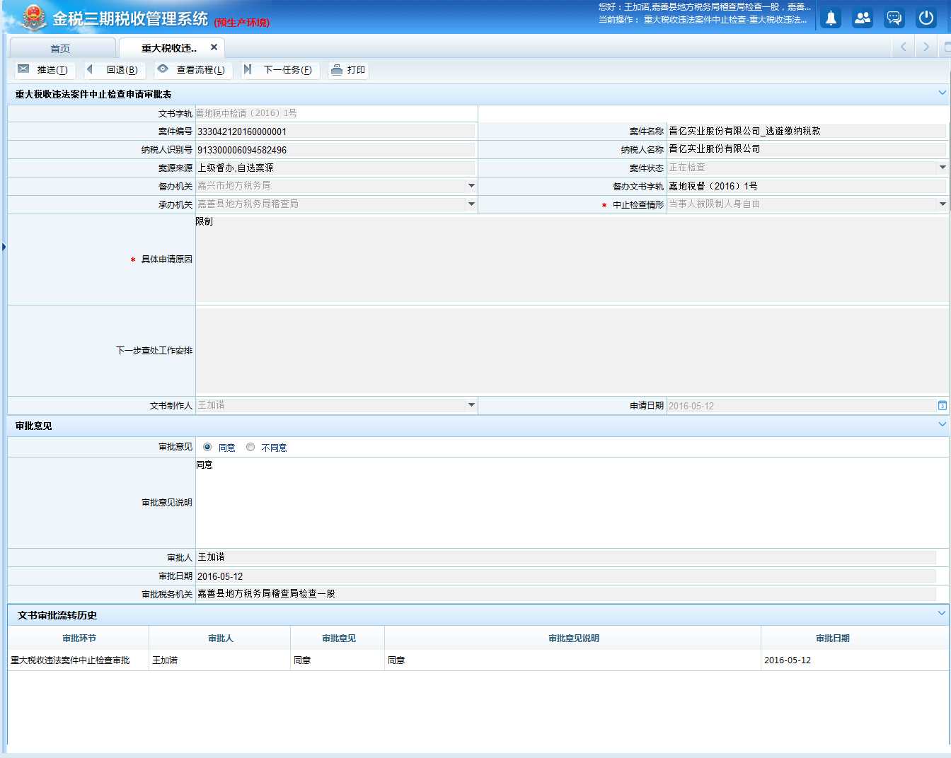The height and width of the screenshot is (758, 951).
Task: Open the 承办机关 dropdown
Action: 471,204
